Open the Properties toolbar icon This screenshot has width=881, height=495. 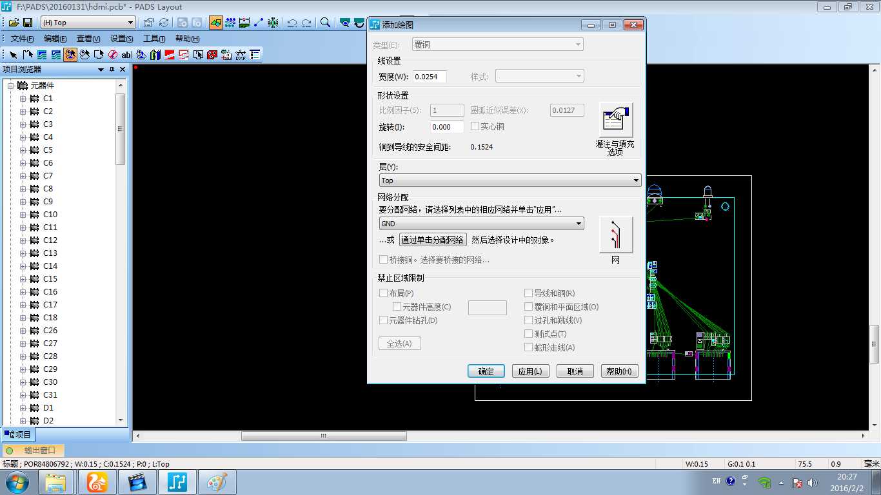click(149, 23)
